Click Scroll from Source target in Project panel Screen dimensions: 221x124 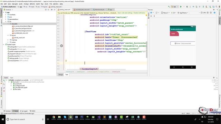point(46,10)
